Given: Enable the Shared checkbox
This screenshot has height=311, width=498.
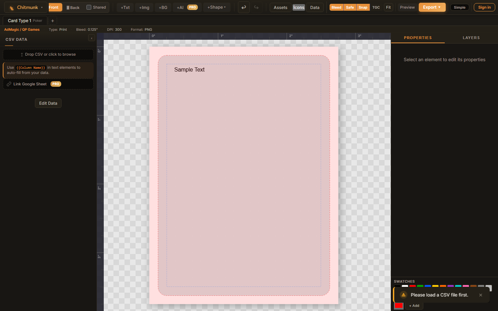Looking at the screenshot, I should click(x=89, y=7).
